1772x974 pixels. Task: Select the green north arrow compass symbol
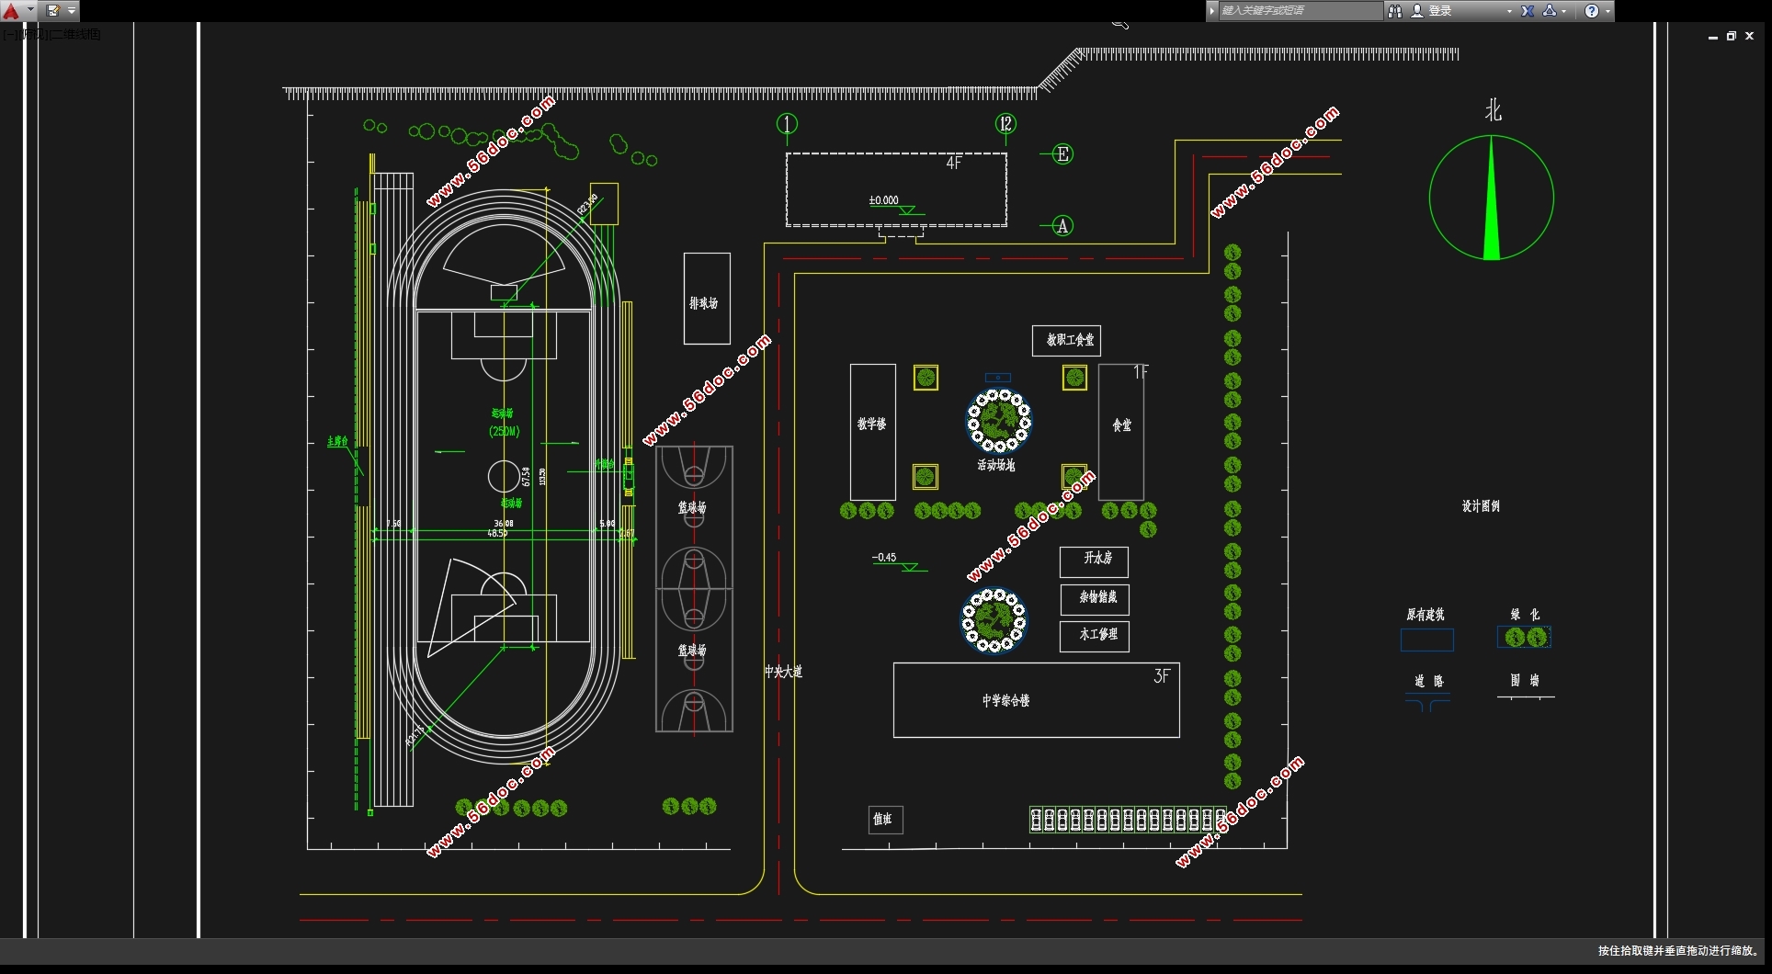(1492, 198)
